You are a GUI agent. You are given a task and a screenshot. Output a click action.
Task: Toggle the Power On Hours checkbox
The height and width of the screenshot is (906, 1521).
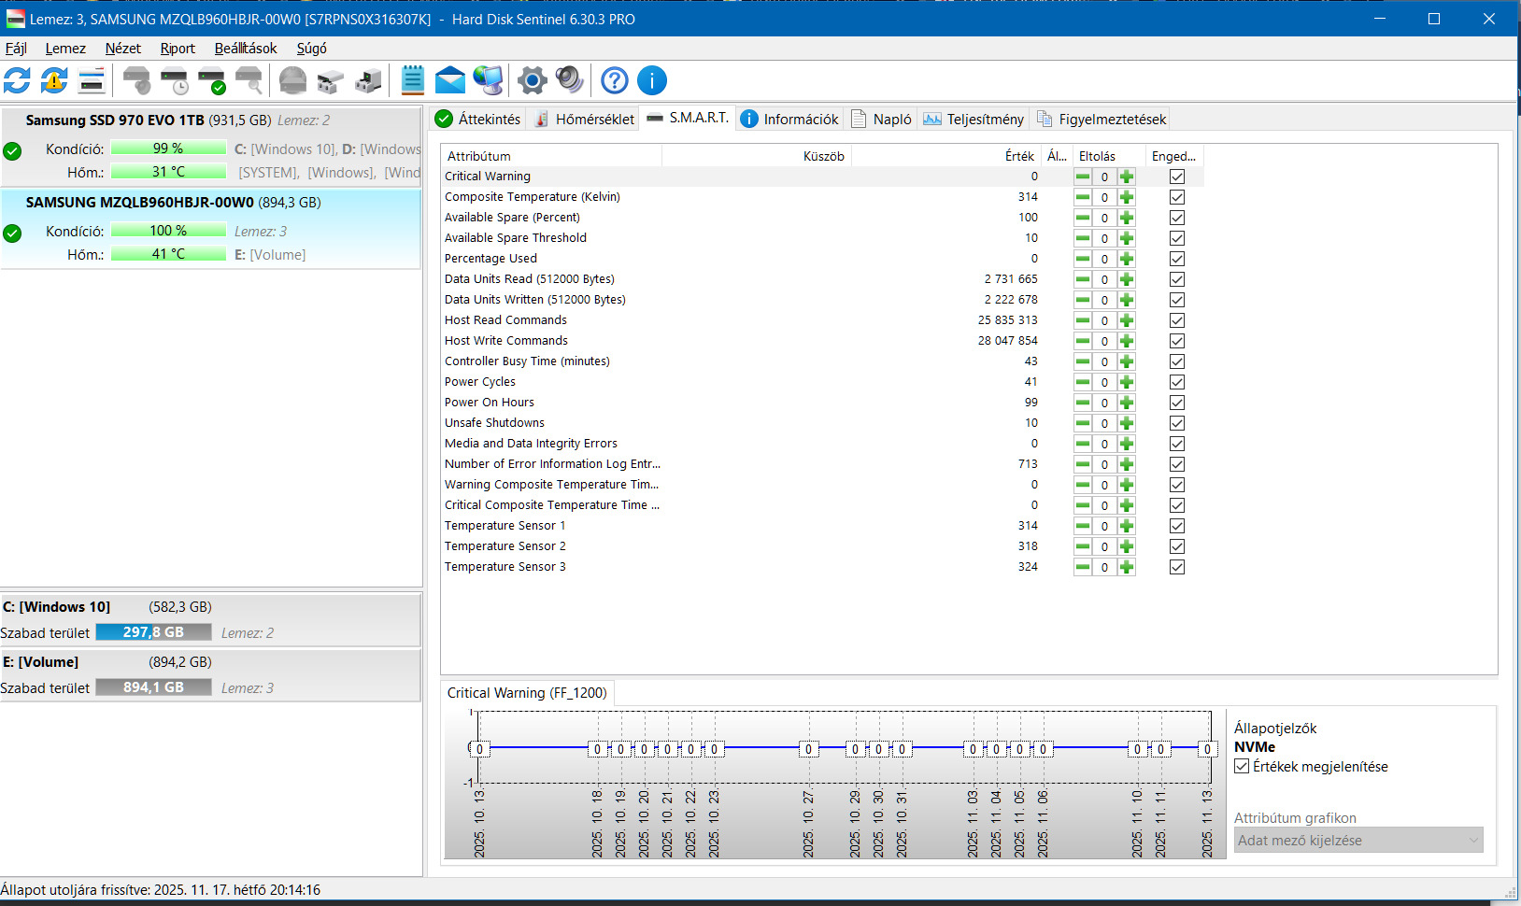coord(1177,403)
